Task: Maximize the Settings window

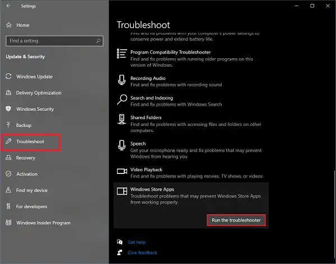Action: (312, 6)
